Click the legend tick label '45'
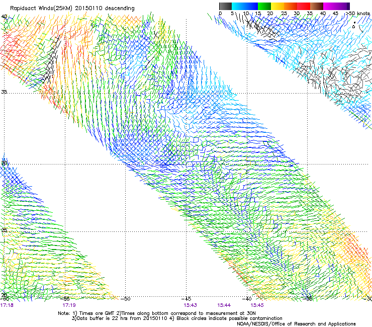The image size is (372, 327). pyautogui.click(x=335, y=14)
